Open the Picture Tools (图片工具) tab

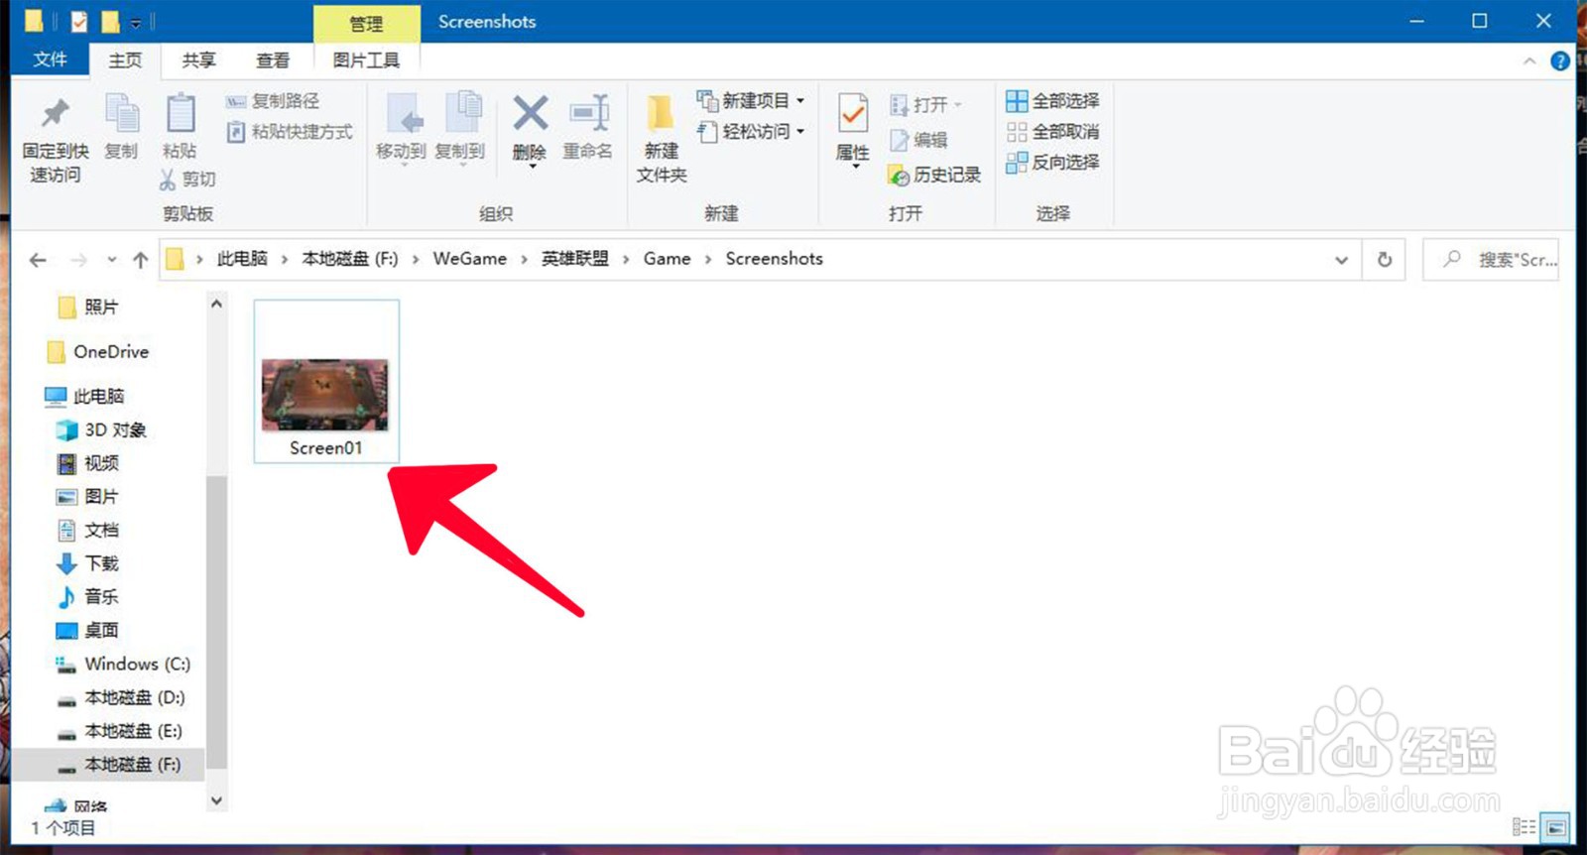pyautogui.click(x=366, y=61)
